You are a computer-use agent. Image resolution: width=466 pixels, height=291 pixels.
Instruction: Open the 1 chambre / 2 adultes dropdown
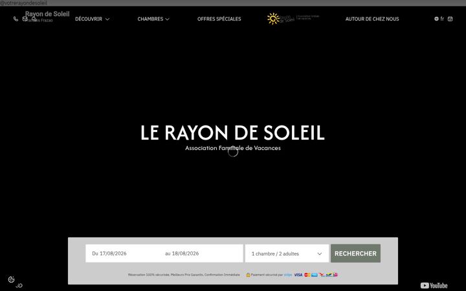[x=287, y=253]
